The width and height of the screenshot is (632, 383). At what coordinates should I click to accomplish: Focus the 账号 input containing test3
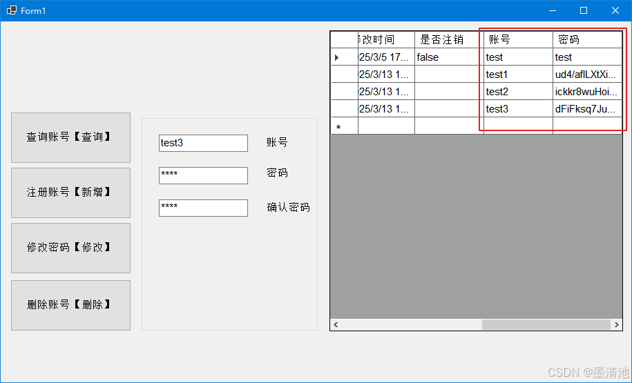coord(203,143)
